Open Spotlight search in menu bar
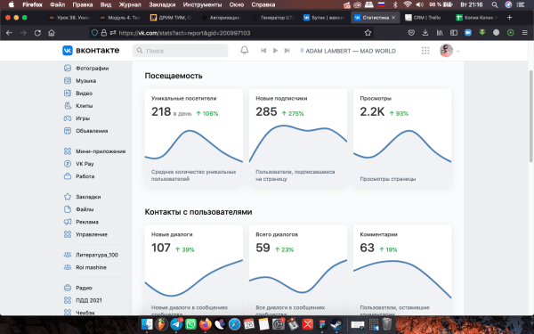 495,4
